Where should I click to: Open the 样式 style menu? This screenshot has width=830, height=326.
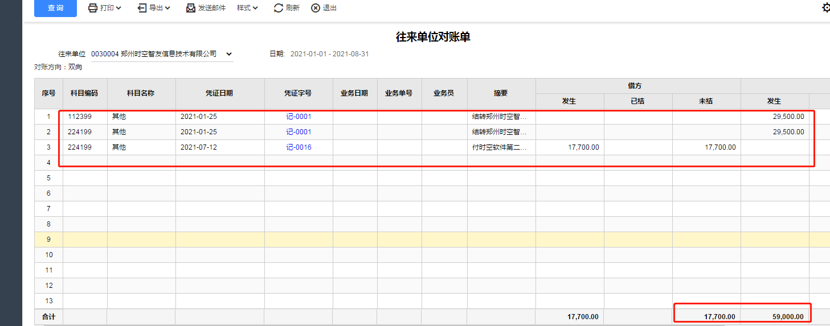[x=247, y=8]
